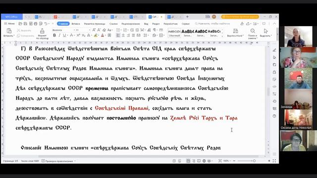The image size is (317, 178).
Task: Toggle Strikethrough formatting
Action: tap(71, 35)
